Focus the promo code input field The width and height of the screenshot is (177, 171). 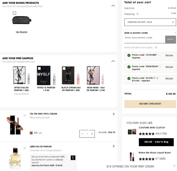coord(144,38)
